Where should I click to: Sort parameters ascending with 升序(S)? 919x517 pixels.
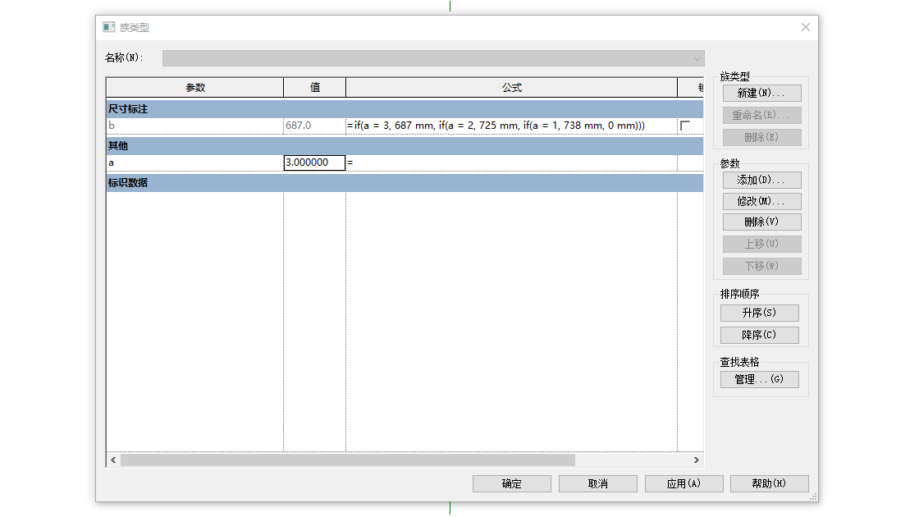tap(759, 313)
